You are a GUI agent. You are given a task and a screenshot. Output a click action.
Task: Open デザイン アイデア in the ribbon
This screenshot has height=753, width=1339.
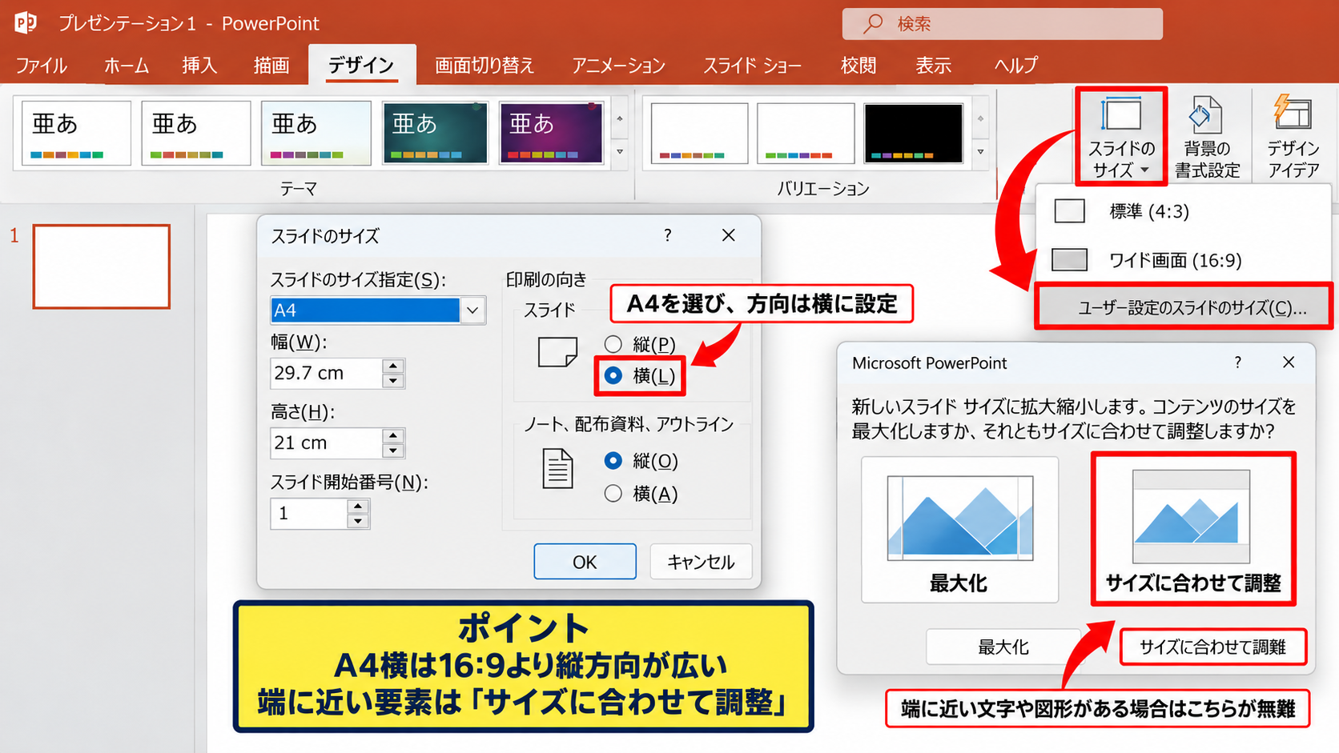point(1293,138)
